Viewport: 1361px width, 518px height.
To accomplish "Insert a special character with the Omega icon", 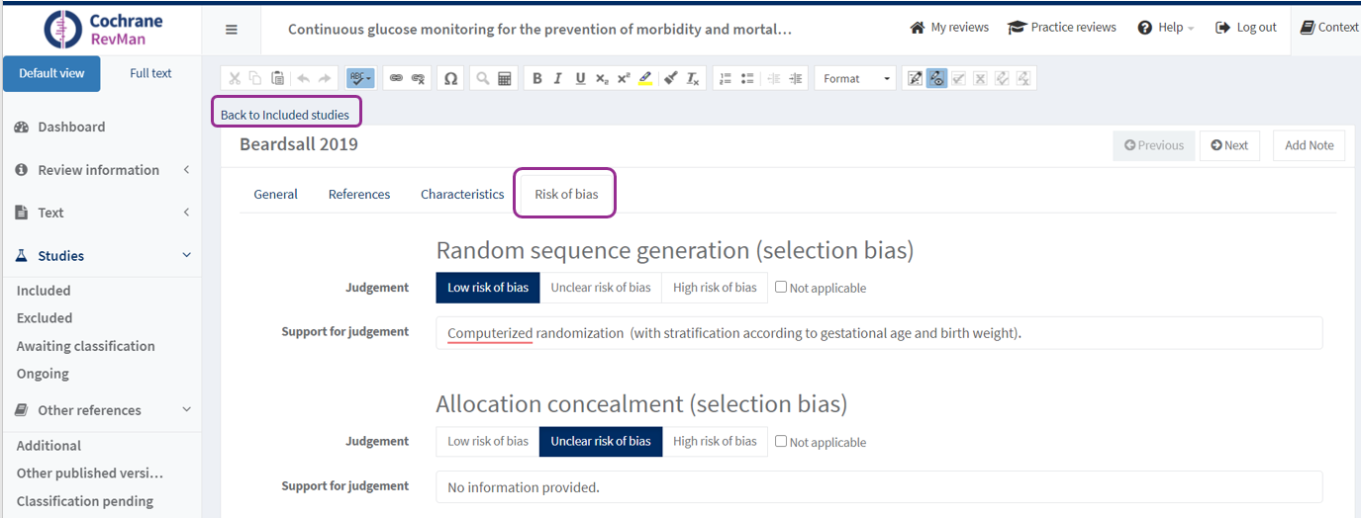I will 450,79.
